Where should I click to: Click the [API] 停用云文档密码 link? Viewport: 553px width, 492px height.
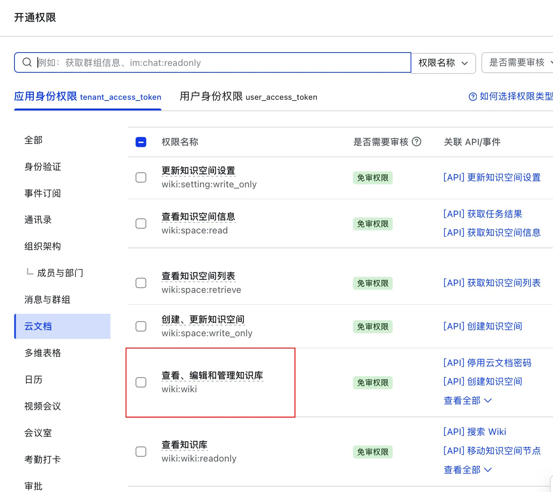coord(487,363)
